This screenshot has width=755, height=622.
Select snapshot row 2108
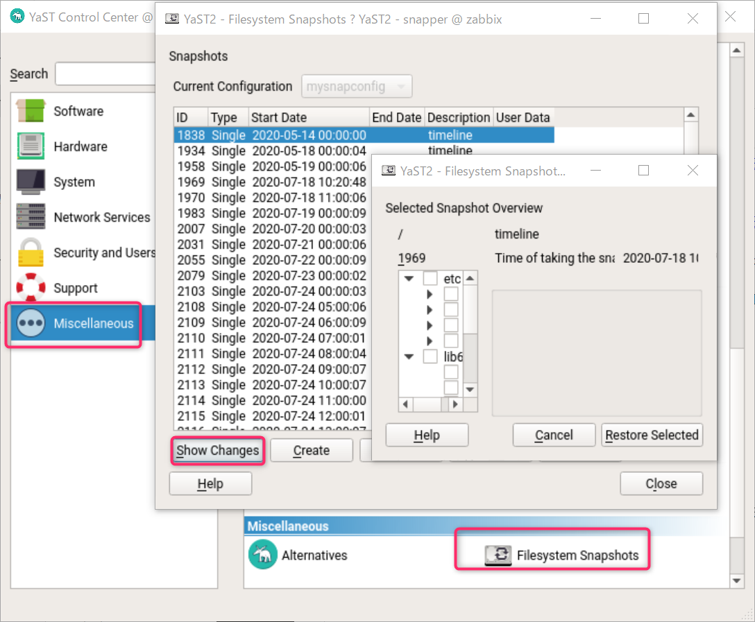(271, 307)
